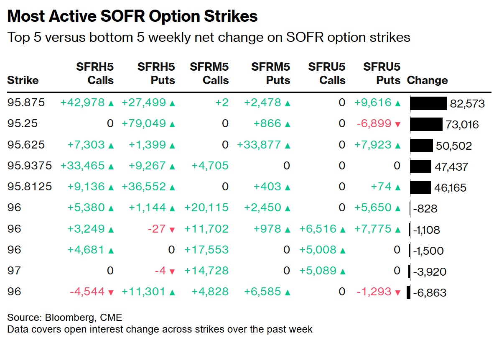Click the green up arrow beside +79,049

[x=172, y=124]
